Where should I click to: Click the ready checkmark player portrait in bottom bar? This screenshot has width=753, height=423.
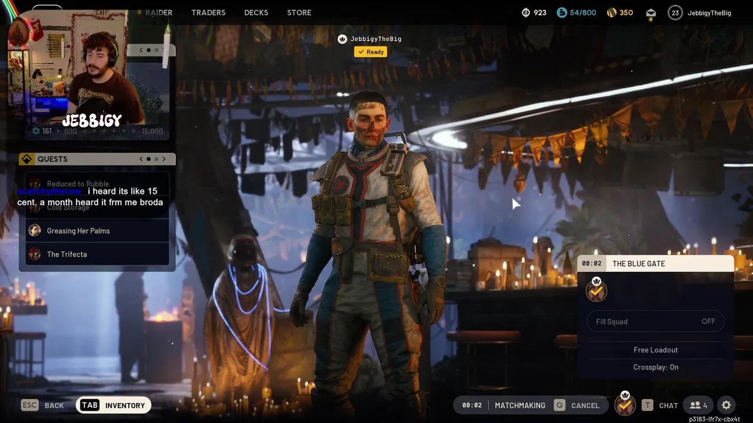625,404
